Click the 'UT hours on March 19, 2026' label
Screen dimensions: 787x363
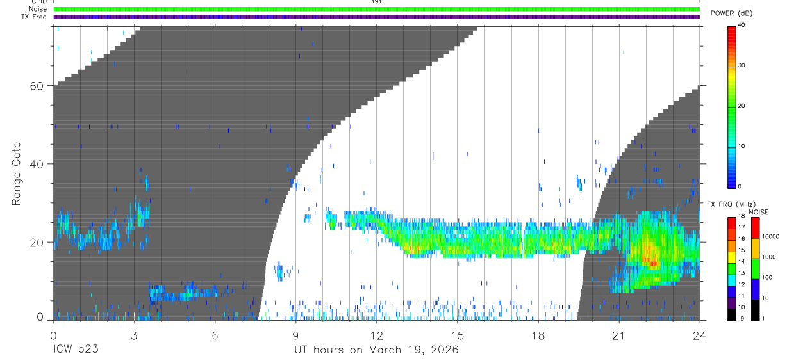376,350
